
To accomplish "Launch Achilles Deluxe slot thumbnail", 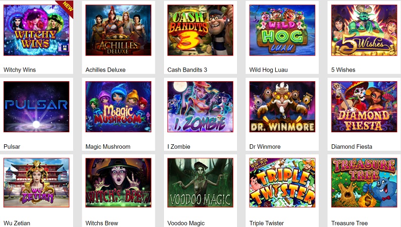I will click(118, 30).
